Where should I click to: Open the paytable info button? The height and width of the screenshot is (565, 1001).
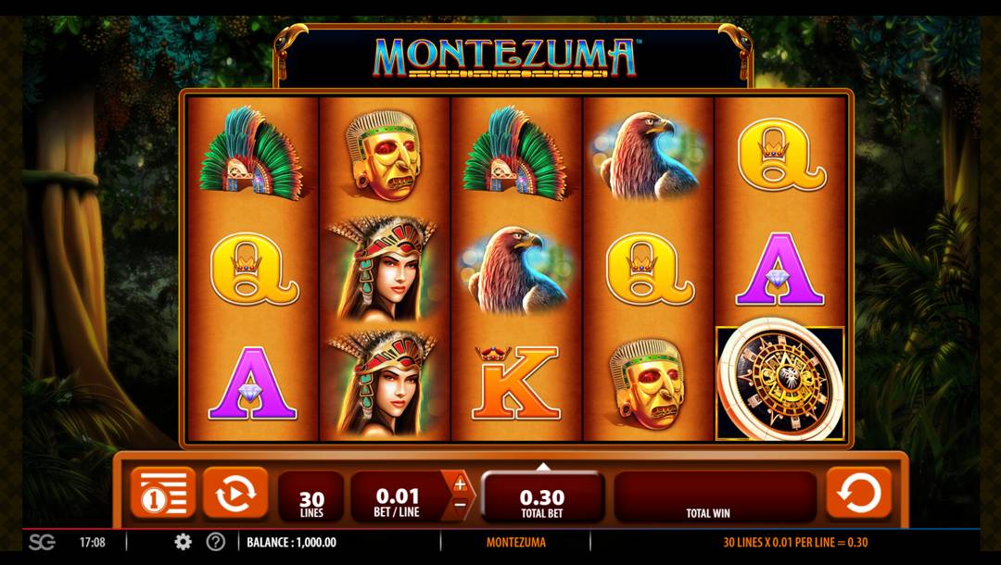[x=163, y=493]
